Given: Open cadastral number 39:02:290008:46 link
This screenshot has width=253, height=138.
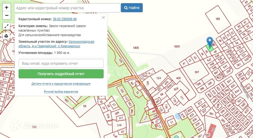Looking at the screenshot, I should point(65,19).
